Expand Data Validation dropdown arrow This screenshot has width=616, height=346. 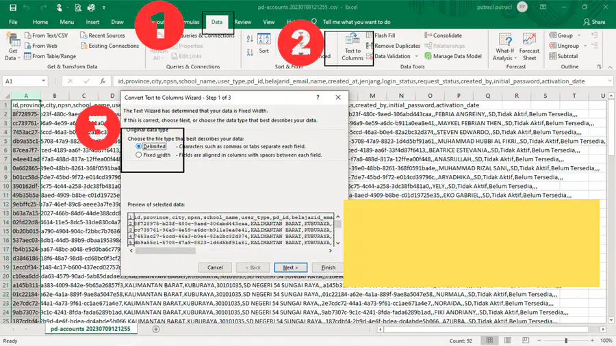[416, 56]
